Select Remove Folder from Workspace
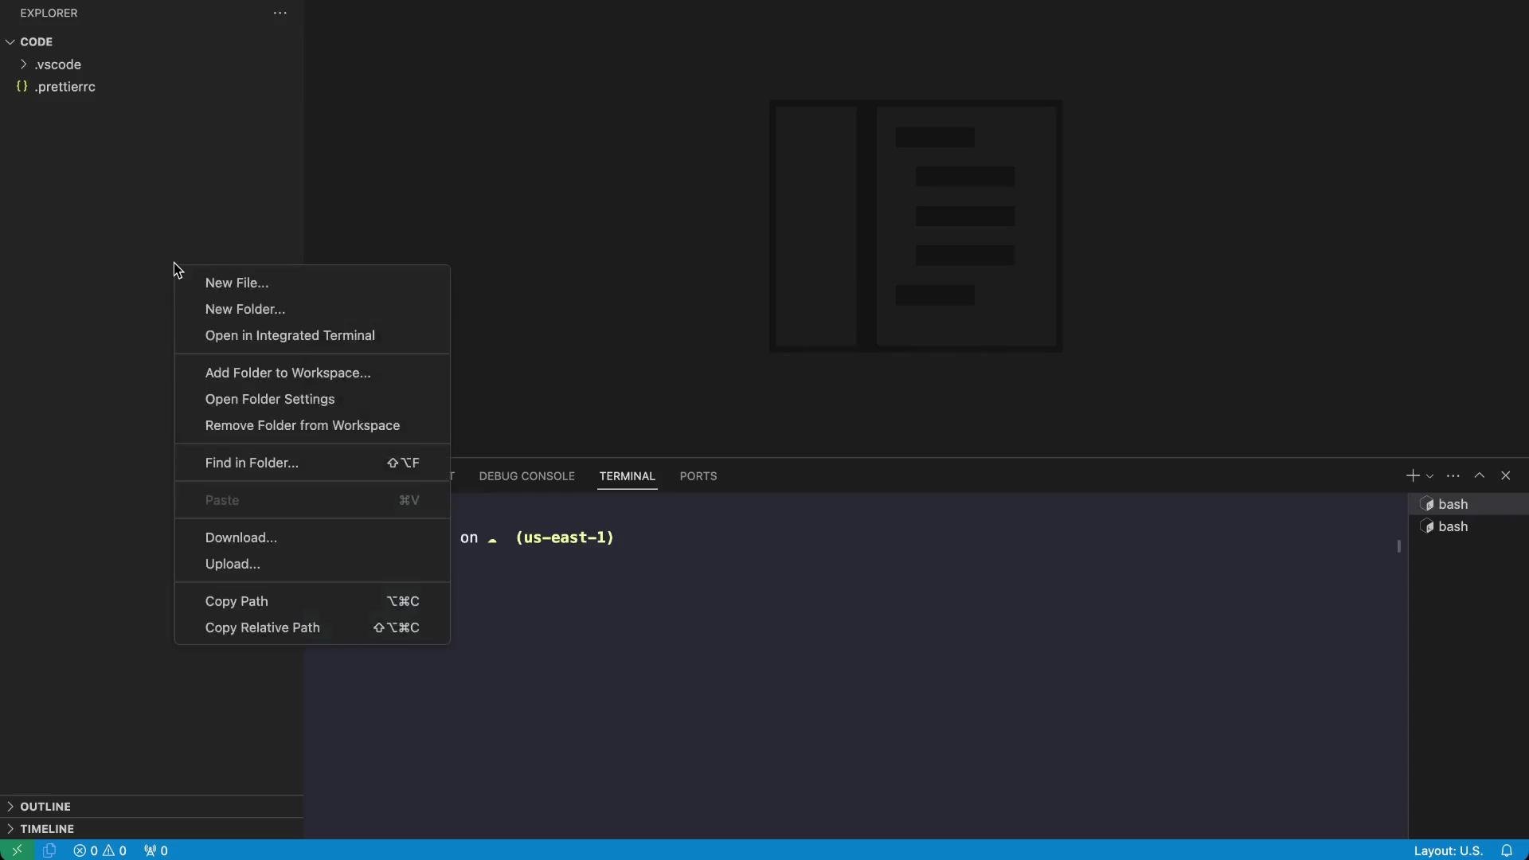This screenshot has height=860, width=1529. (312, 425)
